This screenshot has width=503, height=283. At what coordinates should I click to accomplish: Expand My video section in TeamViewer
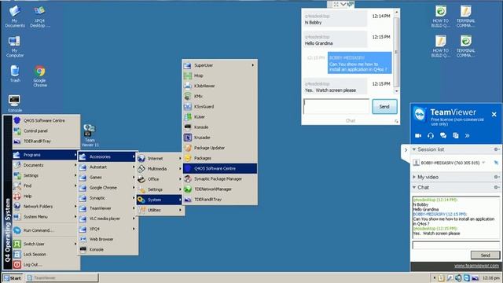414,177
